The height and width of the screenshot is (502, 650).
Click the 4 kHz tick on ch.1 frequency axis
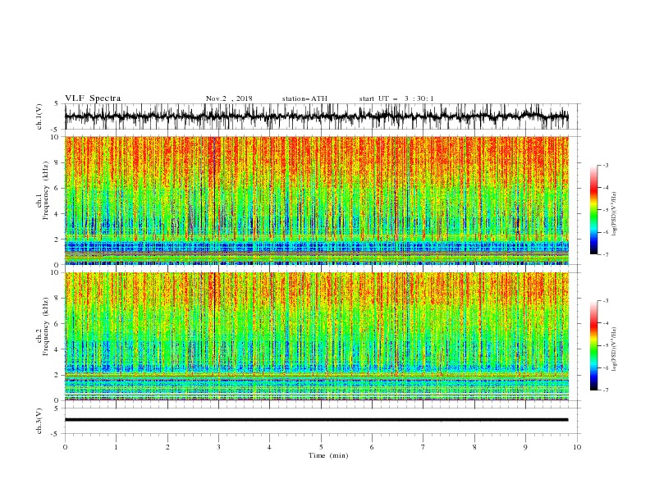pos(57,214)
